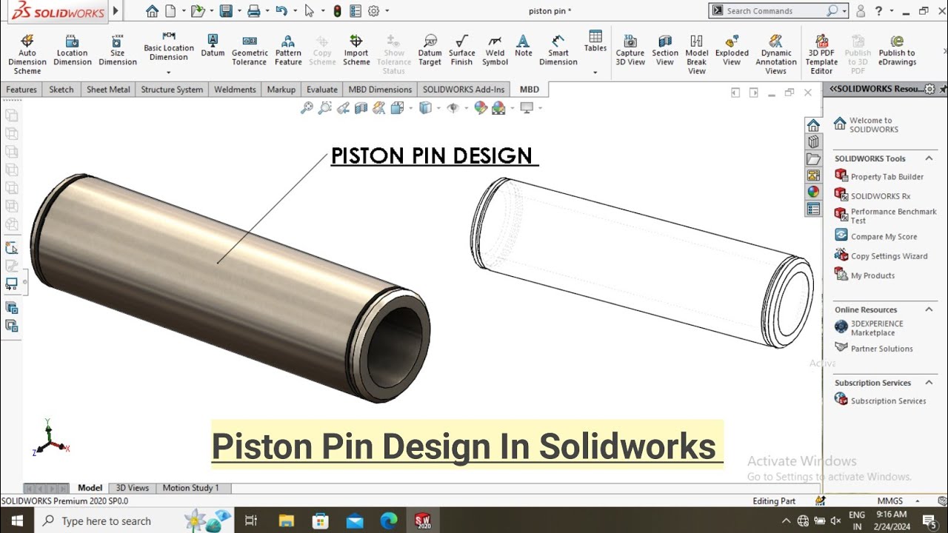948x533 pixels.
Task: Insert a Weld Symbol
Action: tap(495, 50)
